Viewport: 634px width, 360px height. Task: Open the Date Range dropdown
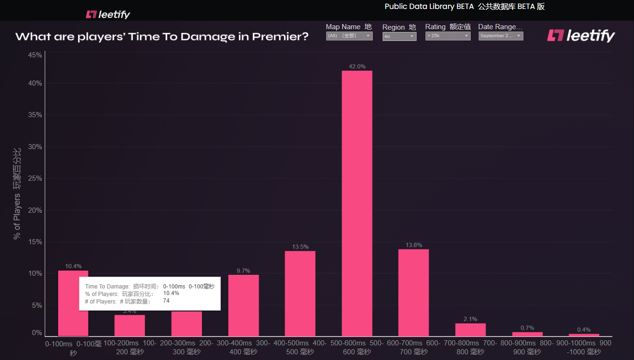click(501, 36)
